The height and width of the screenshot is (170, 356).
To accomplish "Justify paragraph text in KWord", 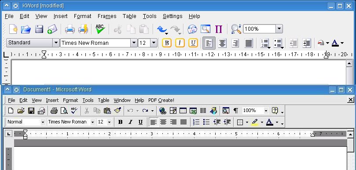I will coord(249,43).
